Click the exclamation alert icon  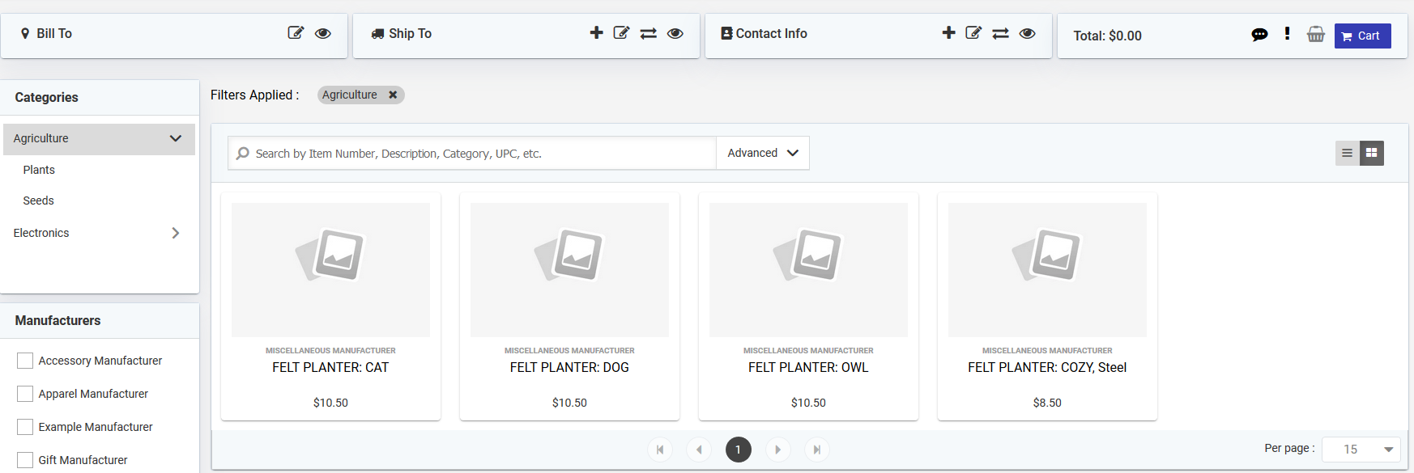point(1287,33)
